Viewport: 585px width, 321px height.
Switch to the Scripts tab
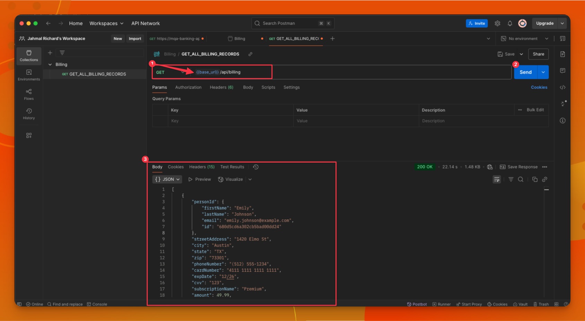coord(268,87)
